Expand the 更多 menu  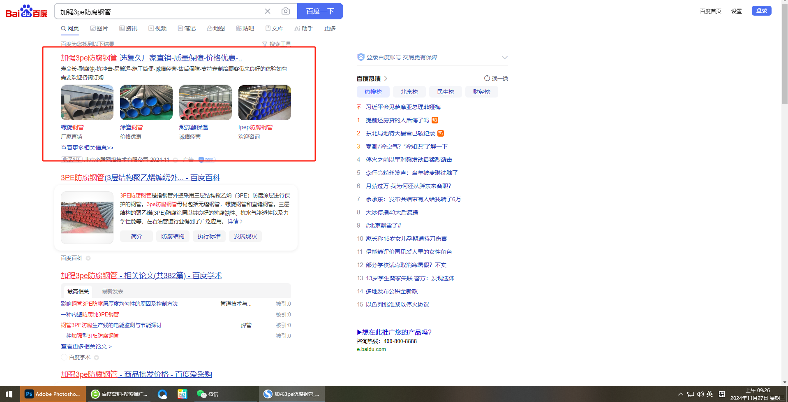coord(330,28)
